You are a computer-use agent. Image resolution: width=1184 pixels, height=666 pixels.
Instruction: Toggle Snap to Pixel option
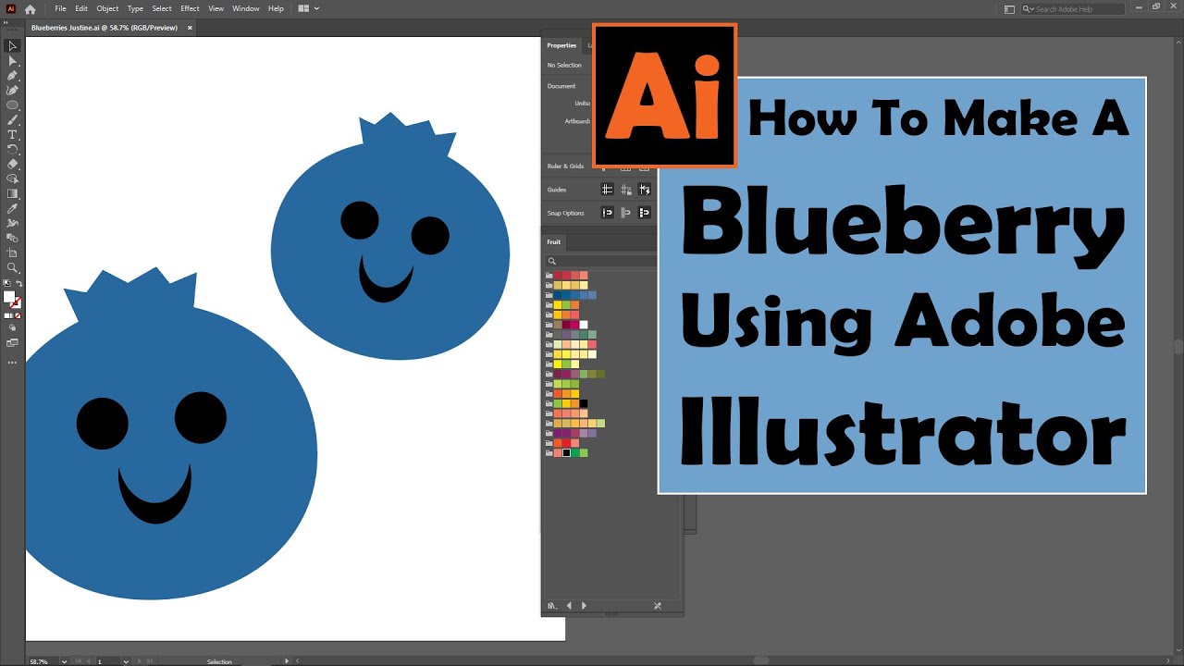click(x=625, y=212)
